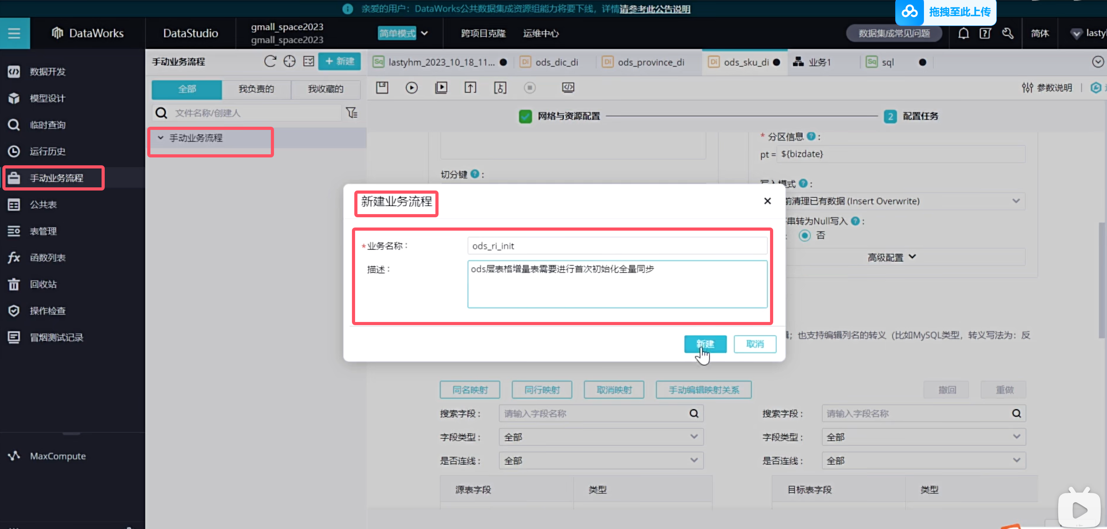Open the notification bell icon
The width and height of the screenshot is (1107, 529).
click(x=963, y=33)
